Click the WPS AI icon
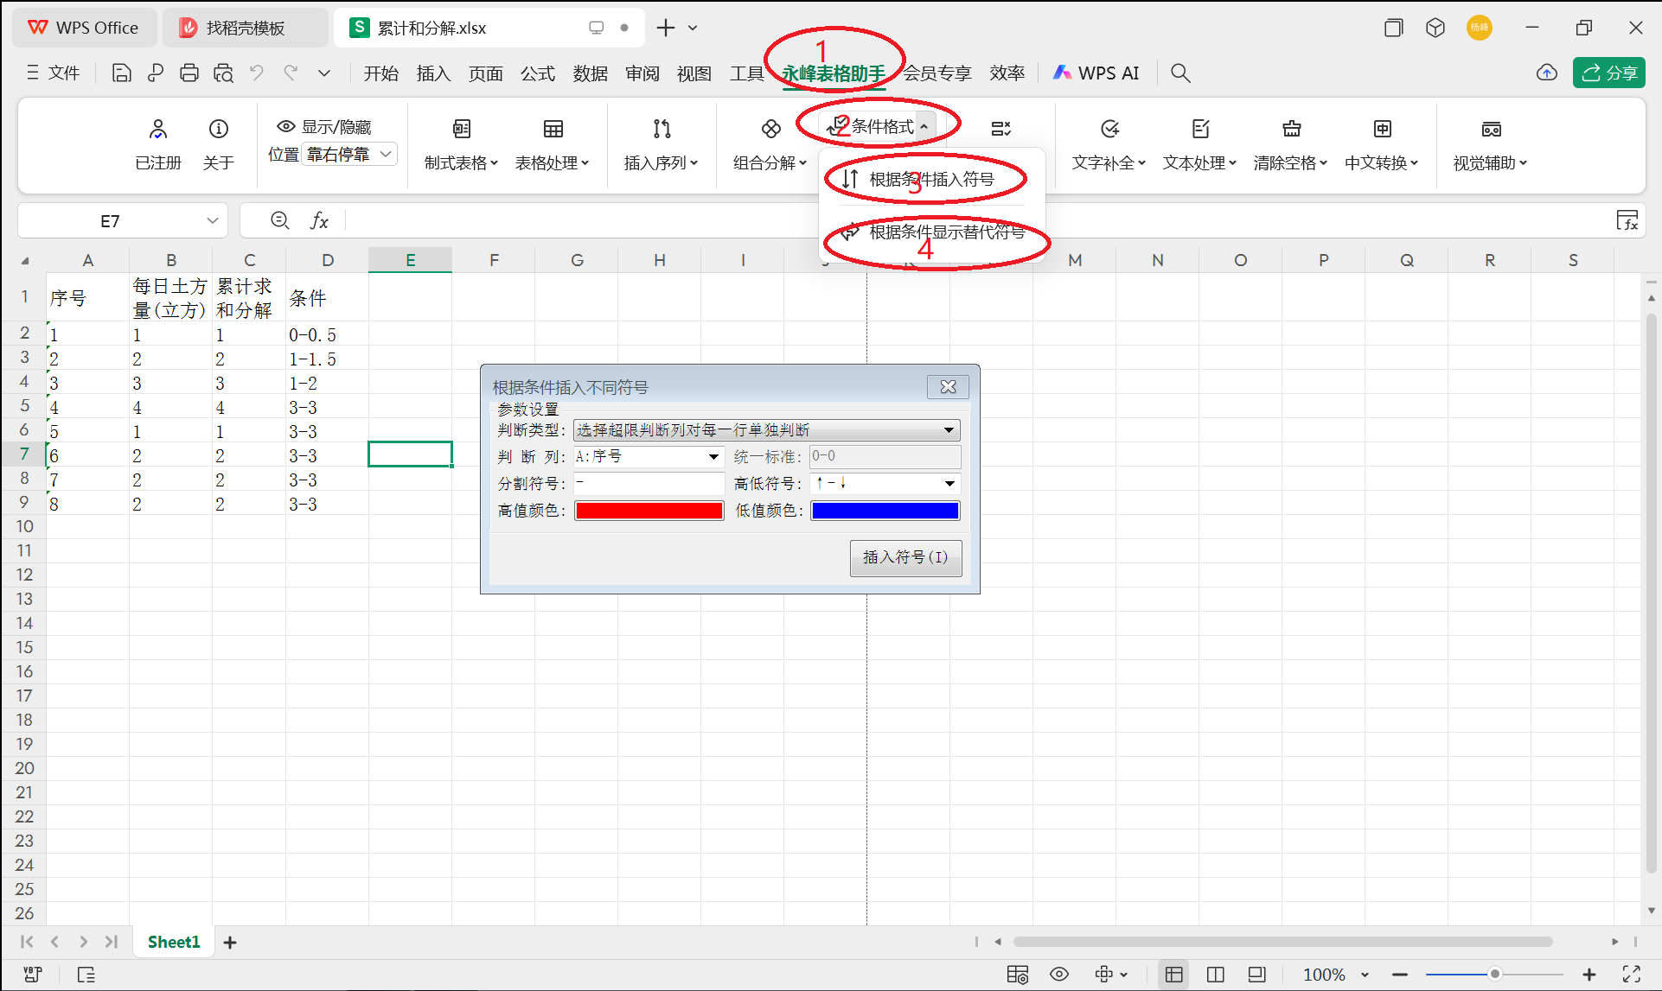The height and width of the screenshot is (991, 1662). pos(1063,73)
